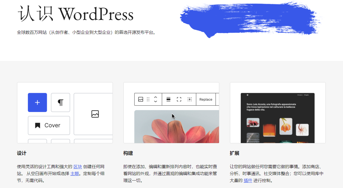Viewport: 343px width, 188px height.
Task: Click the blue plus block inserter icon
Action: [x=38, y=102]
